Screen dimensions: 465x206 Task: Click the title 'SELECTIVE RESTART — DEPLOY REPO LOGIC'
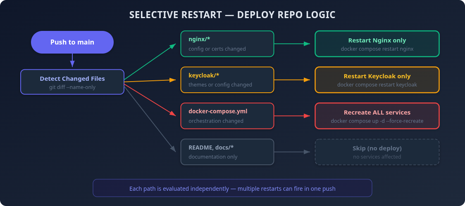(x=232, y=15)
